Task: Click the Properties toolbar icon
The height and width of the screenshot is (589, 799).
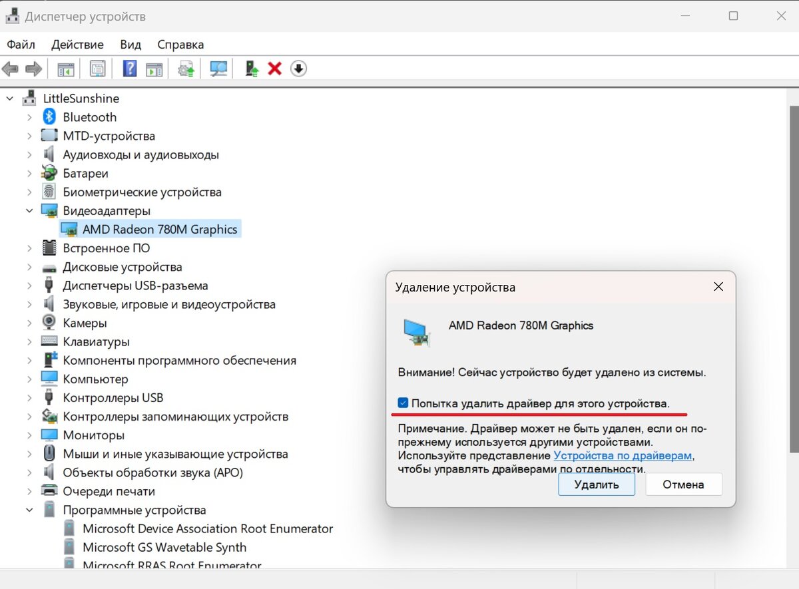Action: click(x=98, y=69)
